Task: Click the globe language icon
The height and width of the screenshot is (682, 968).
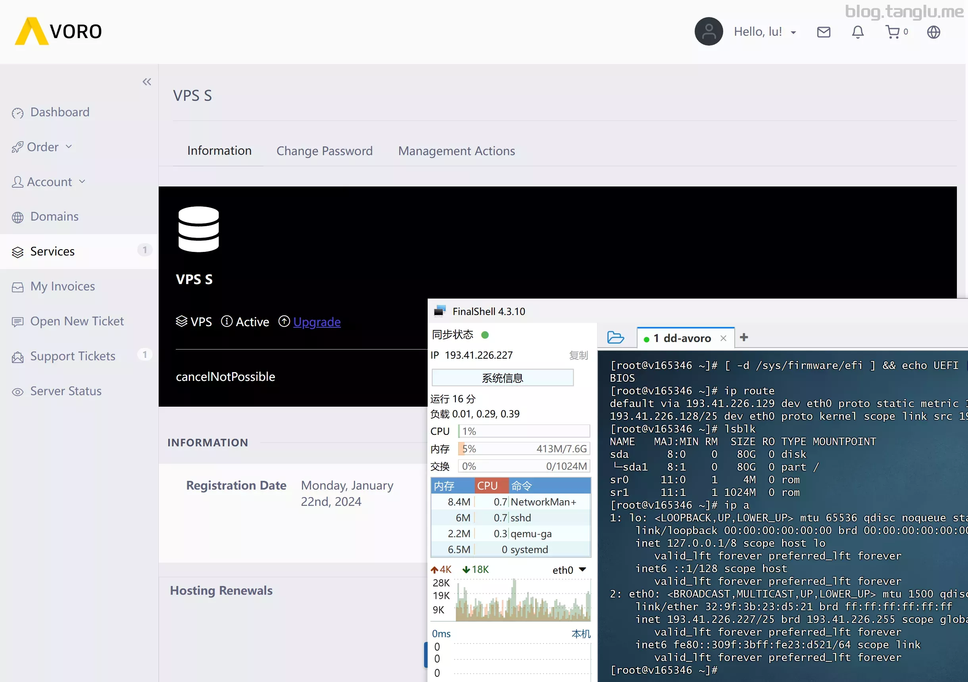Action: (933, 32)
